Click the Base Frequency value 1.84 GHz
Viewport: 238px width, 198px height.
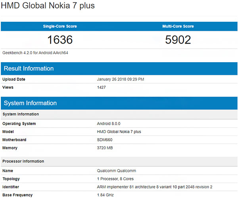pyautogui.click(x=106, y=195)
